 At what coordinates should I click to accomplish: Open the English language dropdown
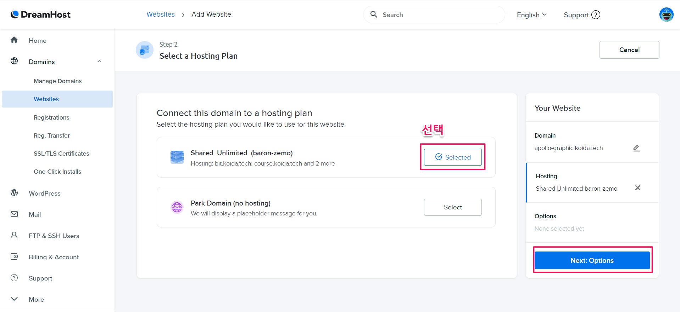[531, 15]
